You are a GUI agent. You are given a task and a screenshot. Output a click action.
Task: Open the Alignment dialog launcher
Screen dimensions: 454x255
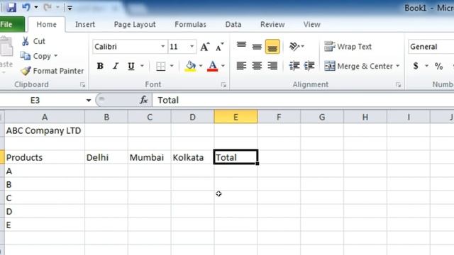(x=399, y=85)
